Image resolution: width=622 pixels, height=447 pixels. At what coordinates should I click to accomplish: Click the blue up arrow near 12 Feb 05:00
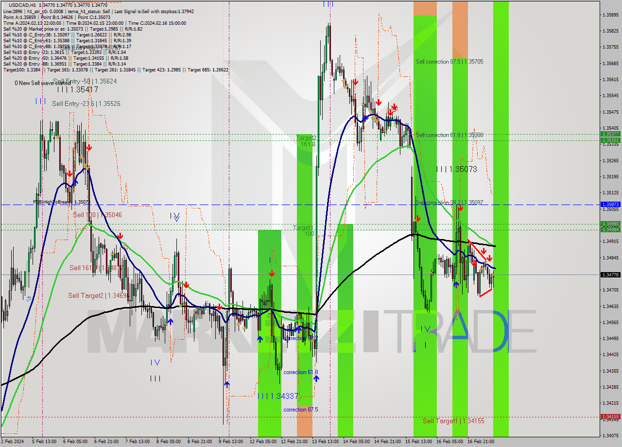click(259, 338)
